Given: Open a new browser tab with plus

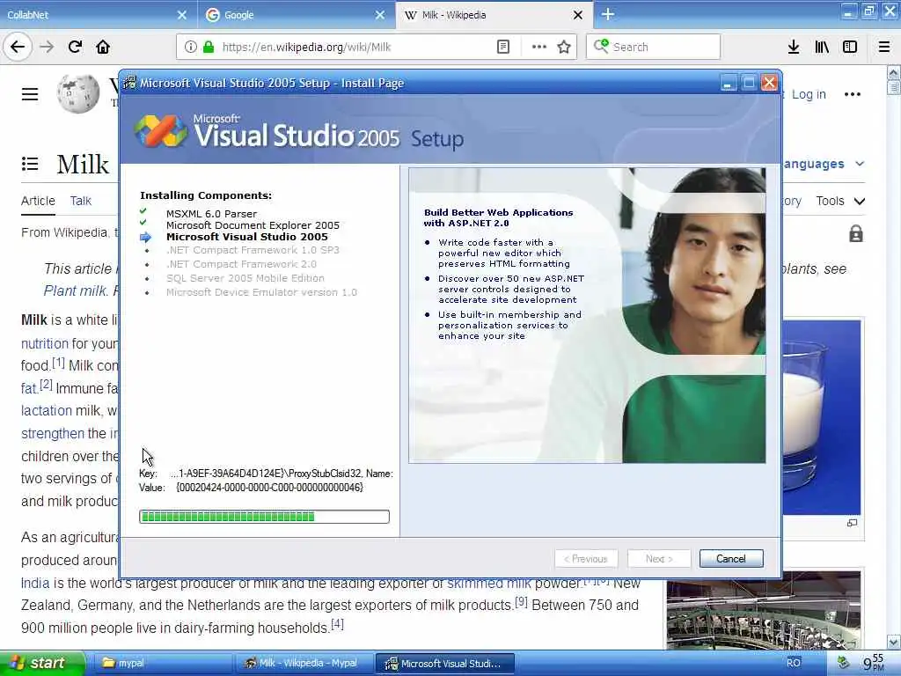Looking at the screenshot, I should click(x=608, y=14).
